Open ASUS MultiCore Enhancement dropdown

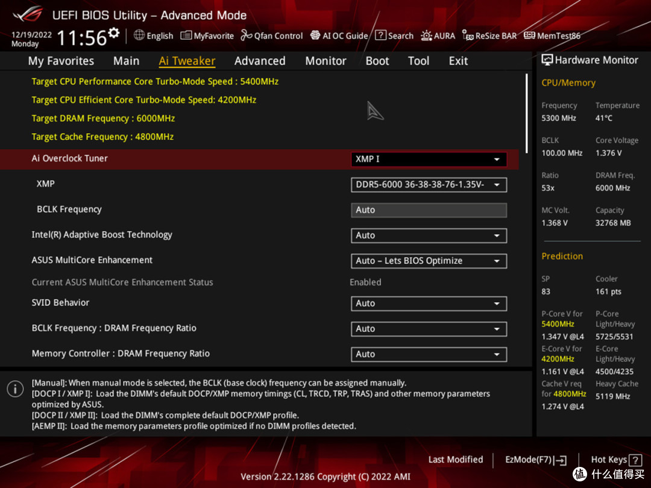point(429,261)
